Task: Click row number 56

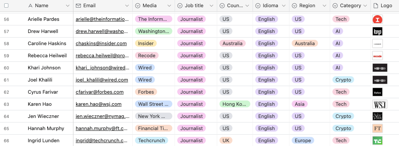Action: (6, 19)
